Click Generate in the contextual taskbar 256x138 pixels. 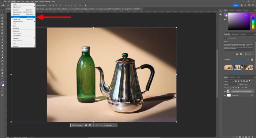click(108, 125)
